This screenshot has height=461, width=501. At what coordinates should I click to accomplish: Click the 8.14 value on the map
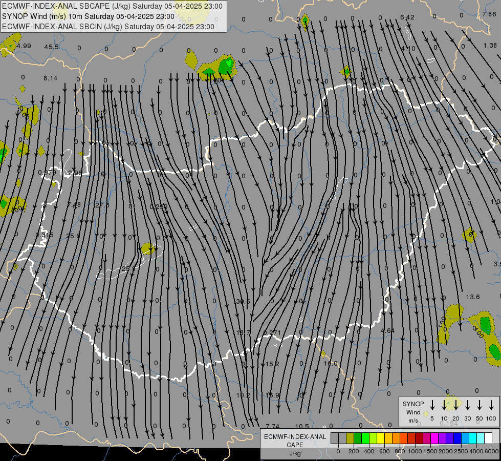point(51,78)
